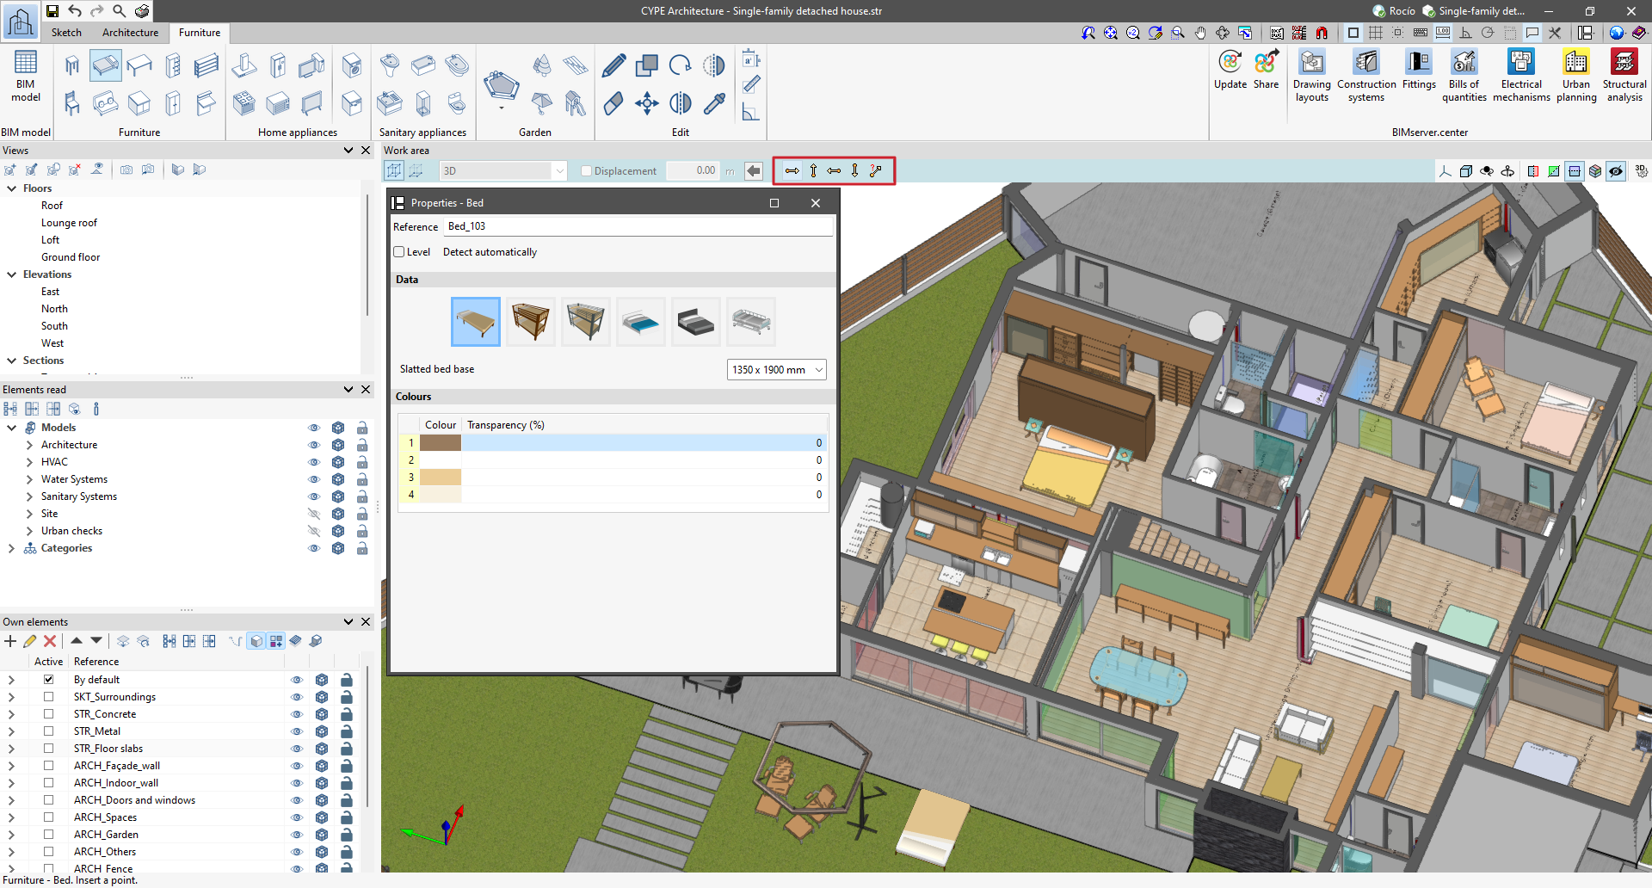Switch to the Architecture tab
Screen dimensions: 1652x888
tap(130, 33)
